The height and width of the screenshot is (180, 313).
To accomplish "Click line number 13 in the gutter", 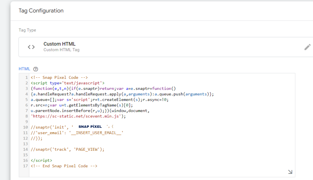I will point(25,144).
